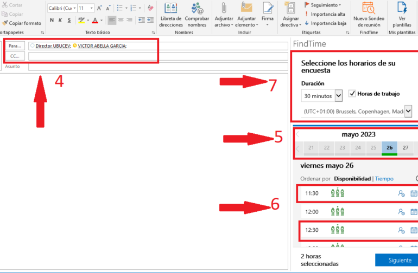
Task: Open the font name Calibri dropdown
Action: tap(74, 8)
